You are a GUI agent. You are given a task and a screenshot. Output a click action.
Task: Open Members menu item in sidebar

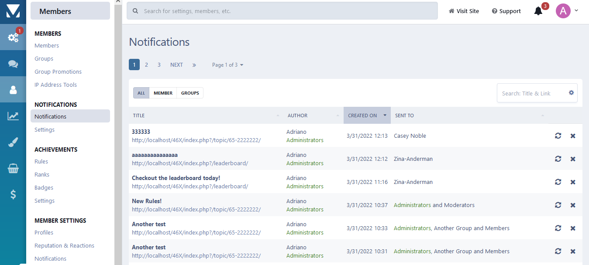tap(47, 46)
